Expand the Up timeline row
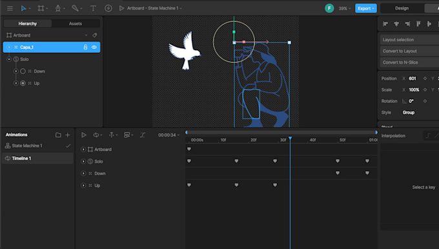 [x=83, y=185]
